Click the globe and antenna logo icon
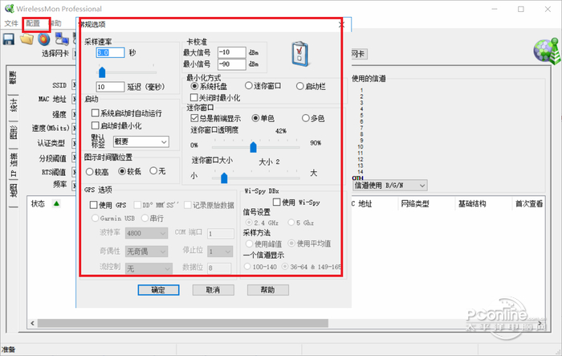562x356 pixels. point(547,51)
